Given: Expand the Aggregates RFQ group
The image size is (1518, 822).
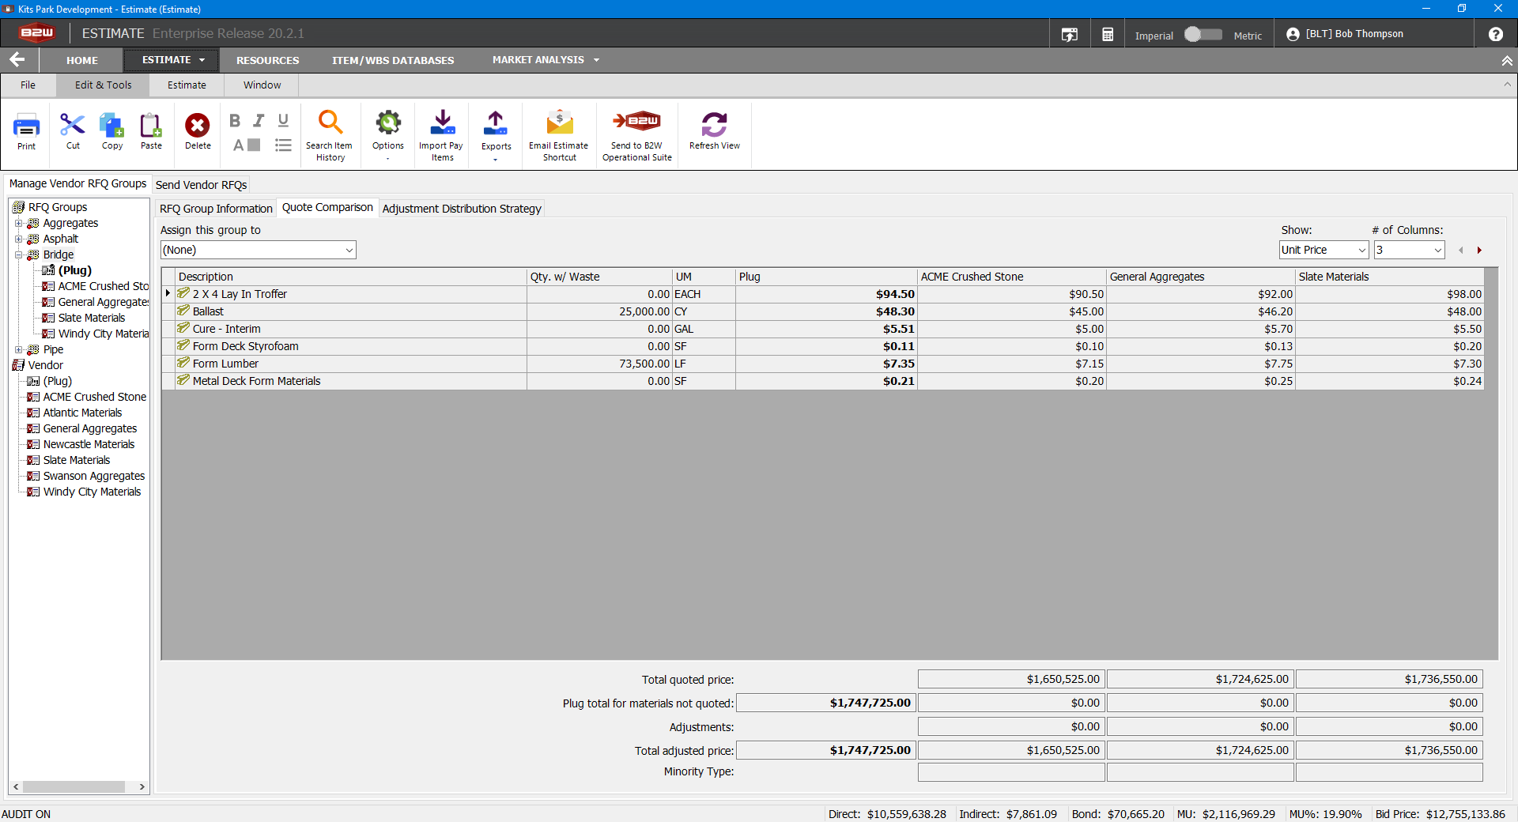Looking at the screenshot, I should coord(18,223).
